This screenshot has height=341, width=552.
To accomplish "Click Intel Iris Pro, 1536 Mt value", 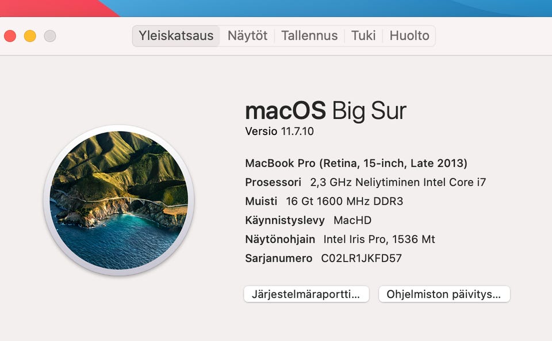I will click(x=379, y=239).
